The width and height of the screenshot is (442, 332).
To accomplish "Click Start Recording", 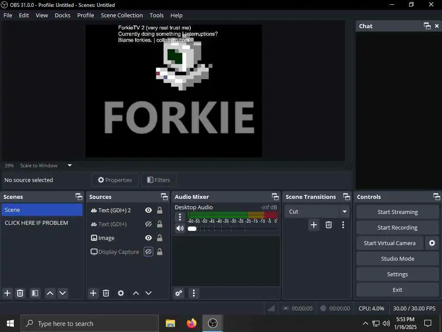I will [x=398, y=227].
